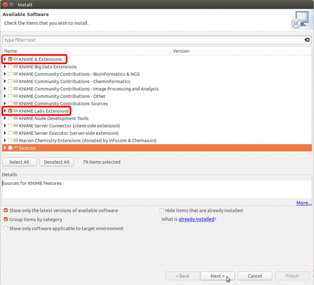Uncheck the KNIME & Extensions checkbox
The height and width of the screenshot is (285, 314).
pos(10,59)
